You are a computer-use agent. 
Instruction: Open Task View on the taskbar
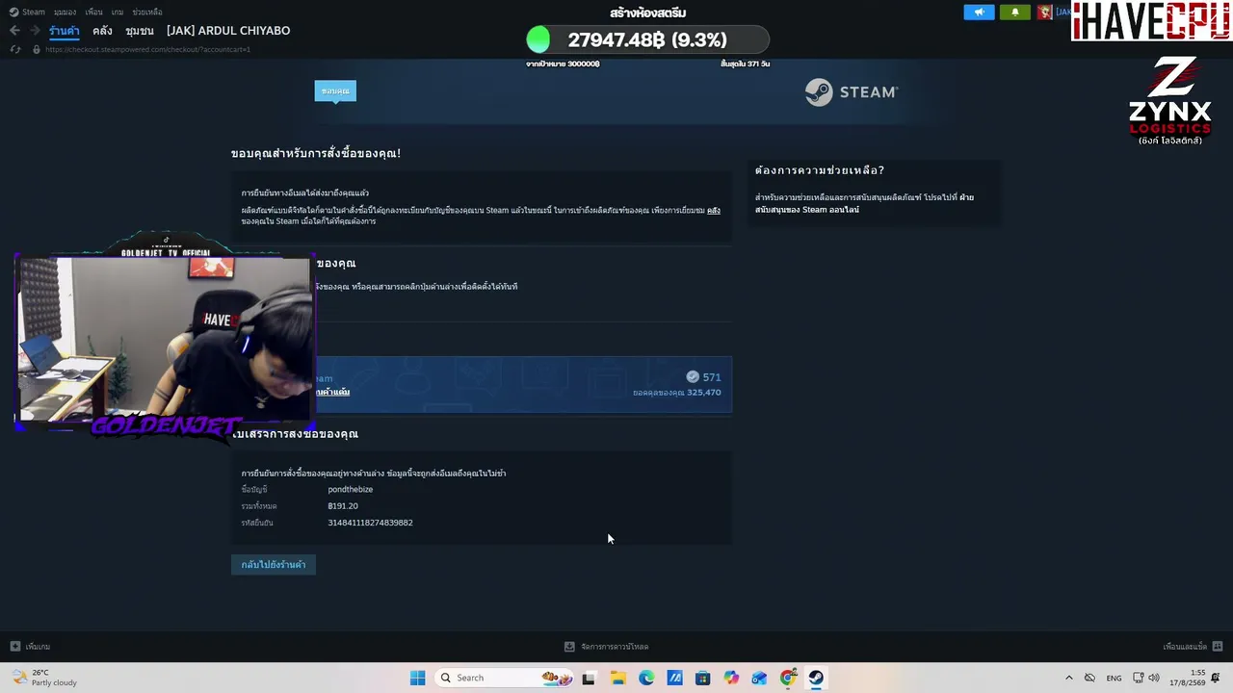click(x=589, y=678)
